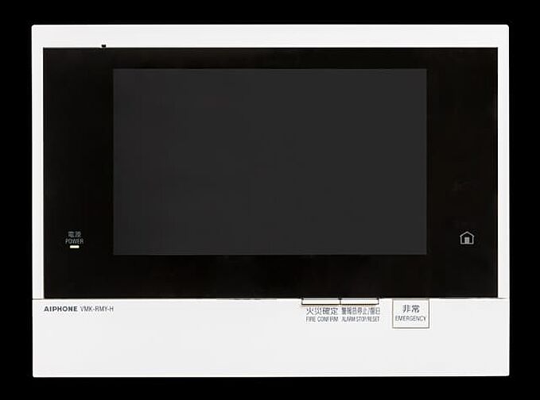Tap the home icon on the bezel

[467, 238]
